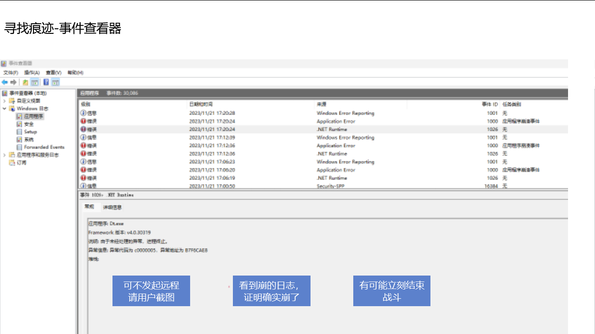The height and width of the screenshot is (334, 595).
Task: Expand the 应用程序和服务日志 node
Action: (5, 155)
